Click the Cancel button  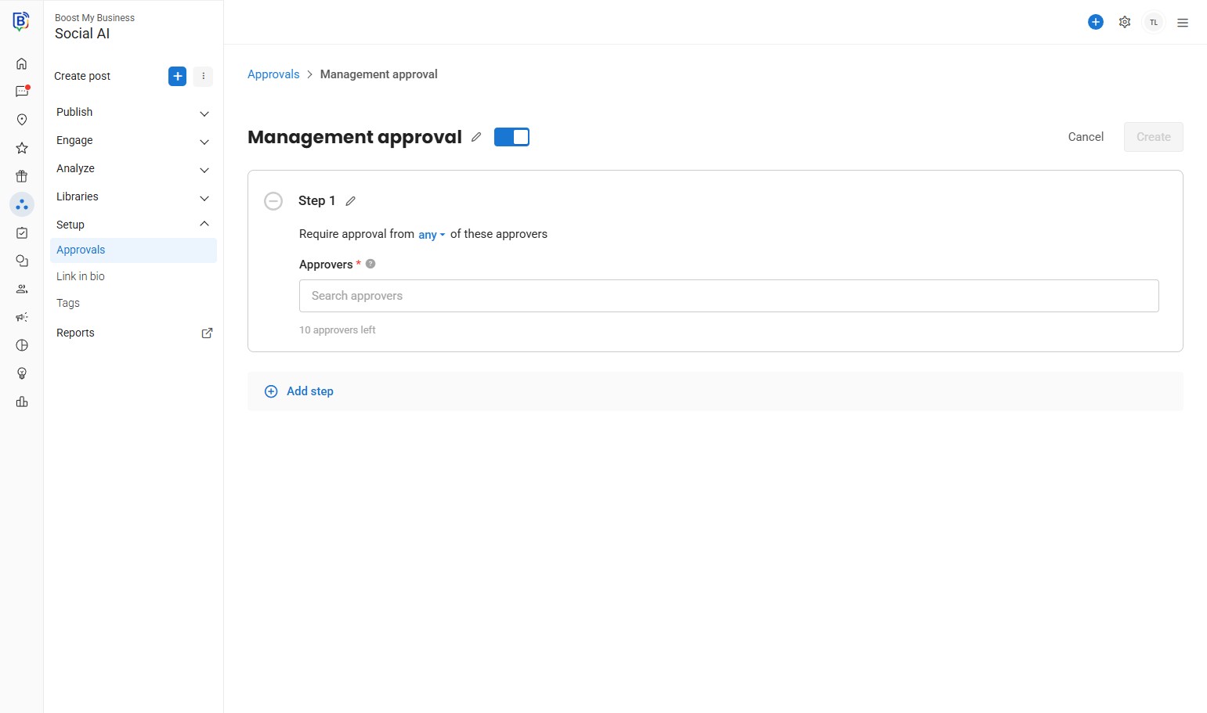pos(1086,137)
